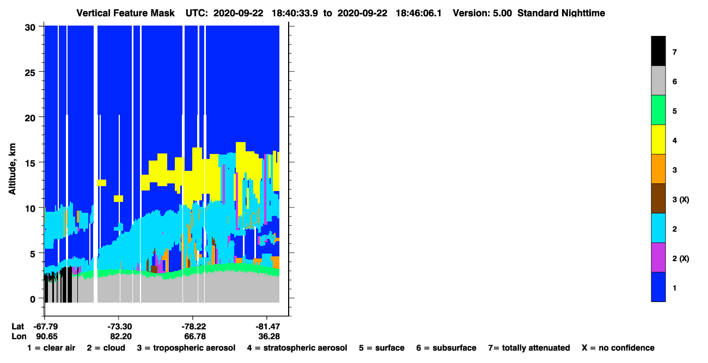Click the 30 km tick label
Image resolution: width=708 pixels, height=363 pixels.
pos(30,27)
